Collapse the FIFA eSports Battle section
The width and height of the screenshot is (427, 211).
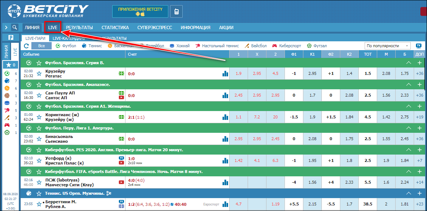[408, 172]
